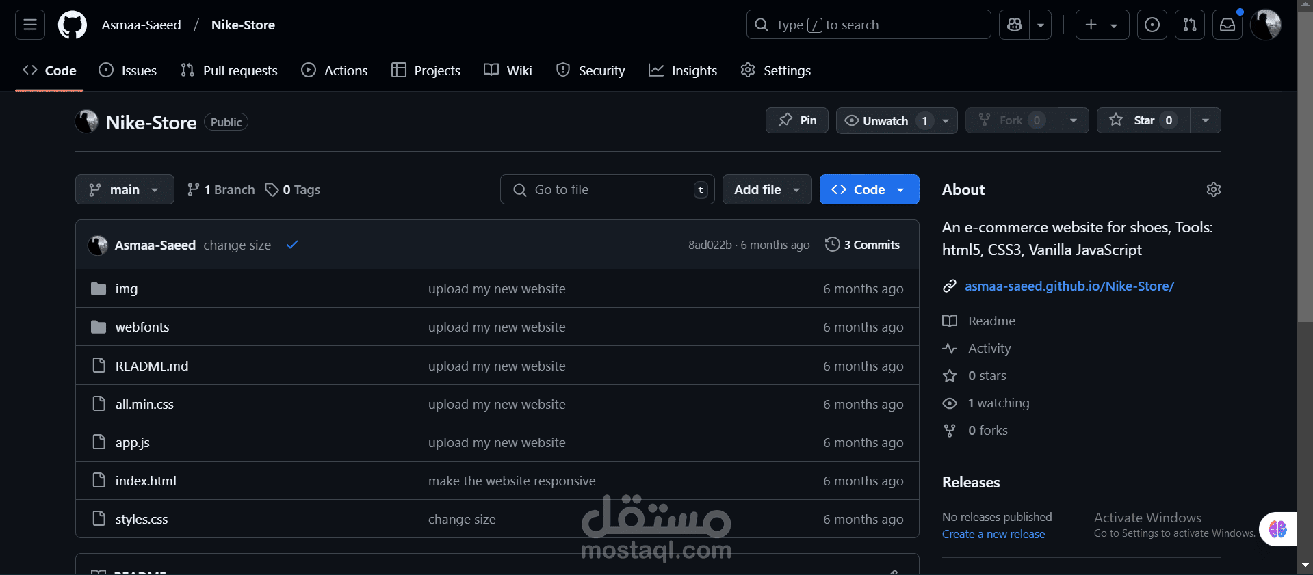
Task: Click the GitHub octocat logo
Action: (73, 25)
